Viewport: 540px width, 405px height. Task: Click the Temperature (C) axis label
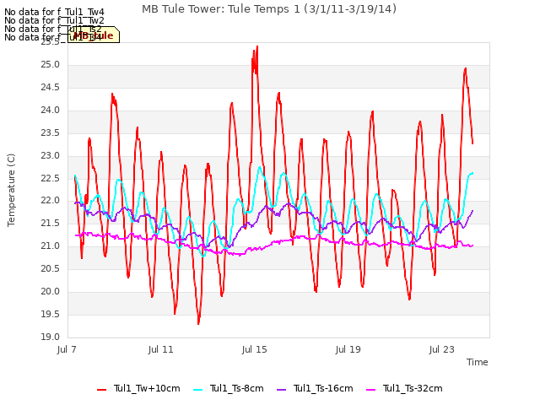tap(11, 190)
